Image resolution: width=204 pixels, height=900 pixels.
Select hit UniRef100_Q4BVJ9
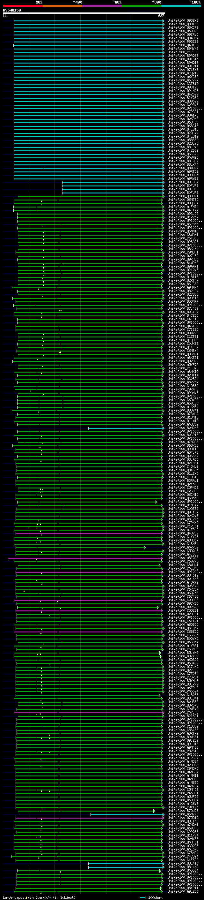(183, 533)
